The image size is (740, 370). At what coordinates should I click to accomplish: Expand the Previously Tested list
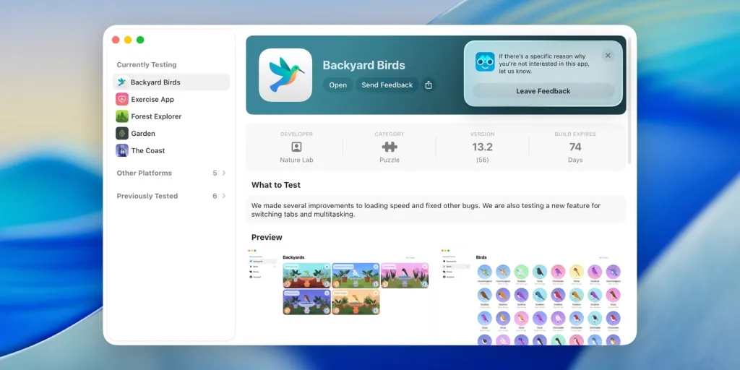point(223,196)
